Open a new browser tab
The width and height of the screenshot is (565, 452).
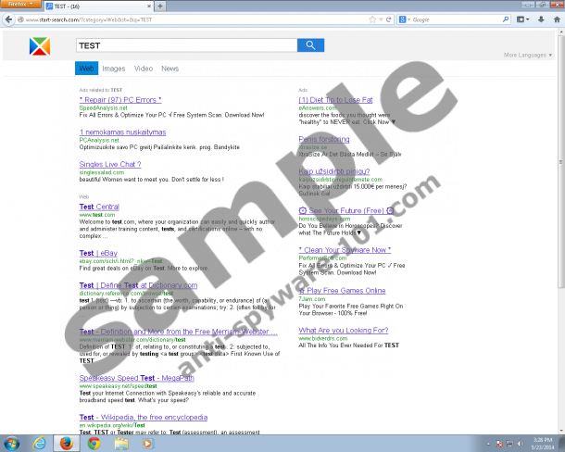(x=160, y=6)
